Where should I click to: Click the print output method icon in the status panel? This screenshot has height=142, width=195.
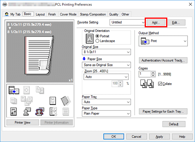(x=14, y=90)
